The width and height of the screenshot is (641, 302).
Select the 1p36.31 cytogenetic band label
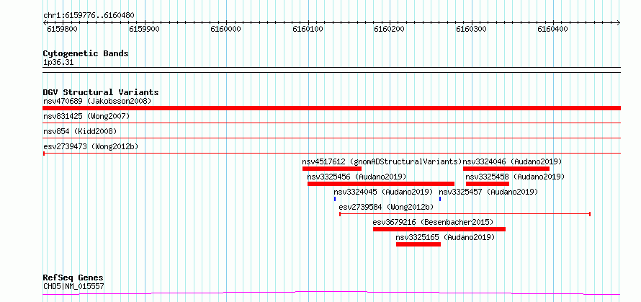point(58,63)
